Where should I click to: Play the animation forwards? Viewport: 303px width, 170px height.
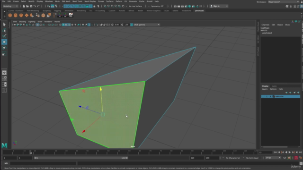coord(290,152)
